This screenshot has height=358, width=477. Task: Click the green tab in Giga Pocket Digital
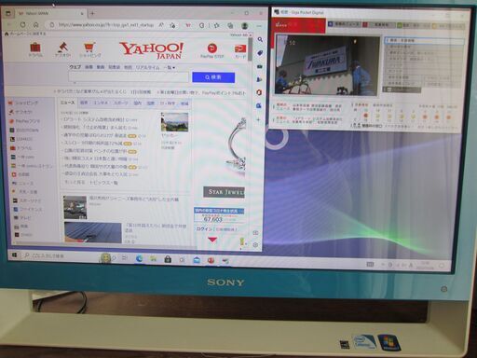414,25
